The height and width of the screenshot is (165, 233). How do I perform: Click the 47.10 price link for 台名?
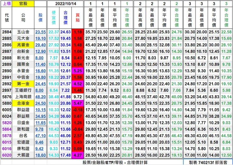pyautogui.click(x=40, y=136)
